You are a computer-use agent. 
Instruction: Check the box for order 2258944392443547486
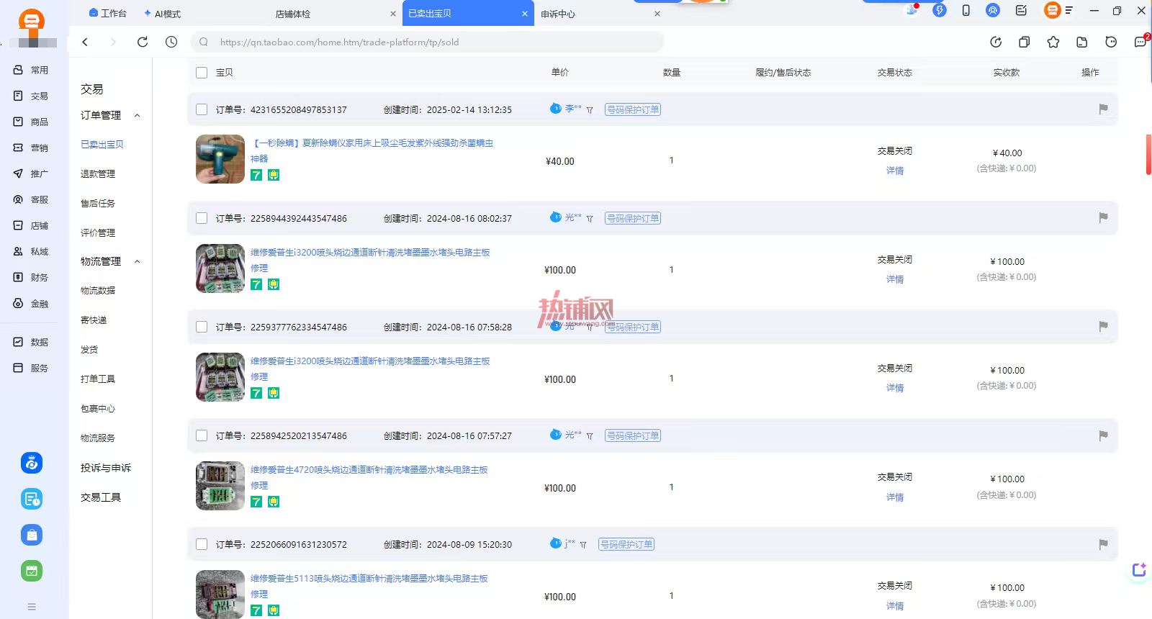[202, 218]
